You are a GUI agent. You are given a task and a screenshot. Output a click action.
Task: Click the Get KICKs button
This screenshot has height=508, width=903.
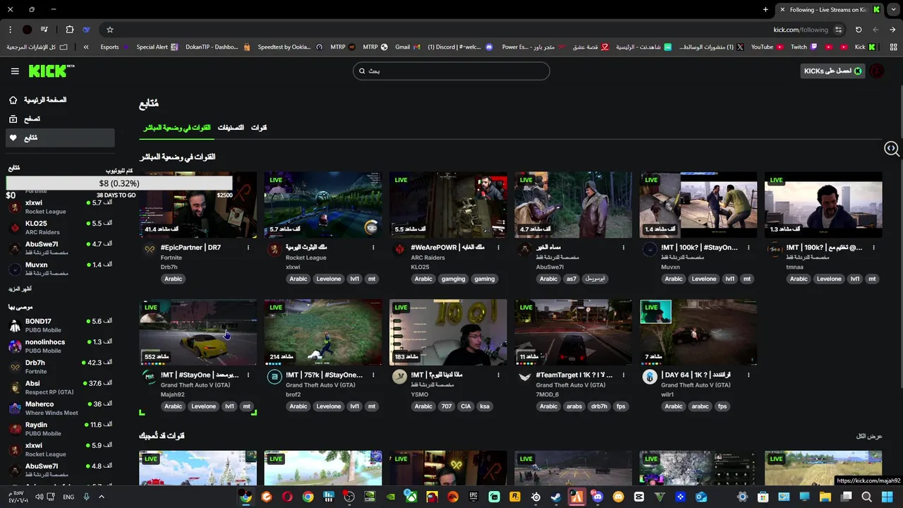[834, 71]
